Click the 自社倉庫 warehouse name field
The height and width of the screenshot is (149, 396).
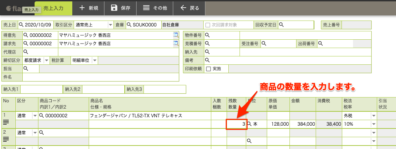pyautogui.click(x=182, y=25)
